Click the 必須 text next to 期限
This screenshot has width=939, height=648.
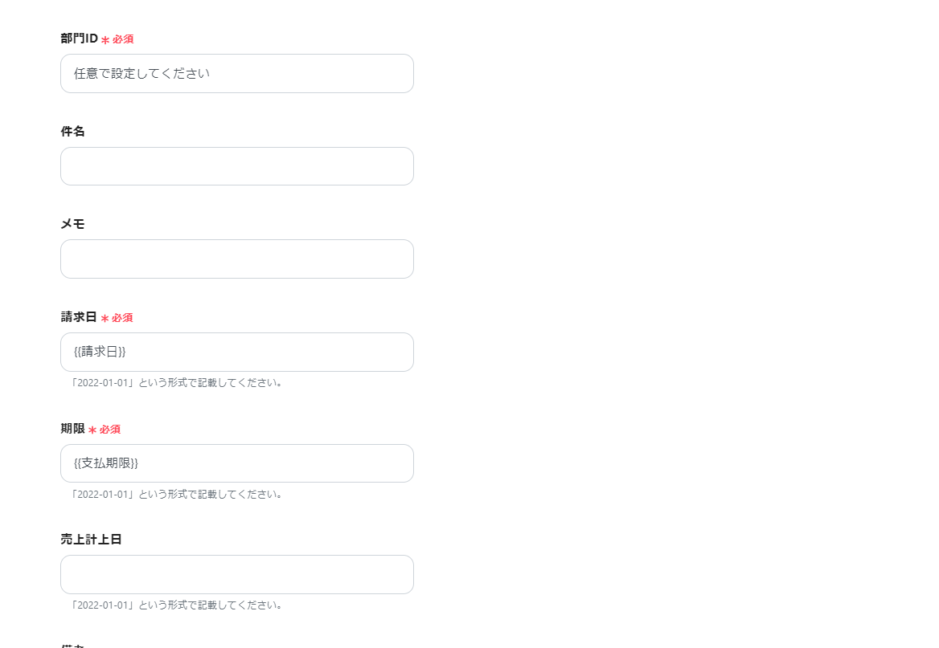pyautogui.click(x=110, y=430)
